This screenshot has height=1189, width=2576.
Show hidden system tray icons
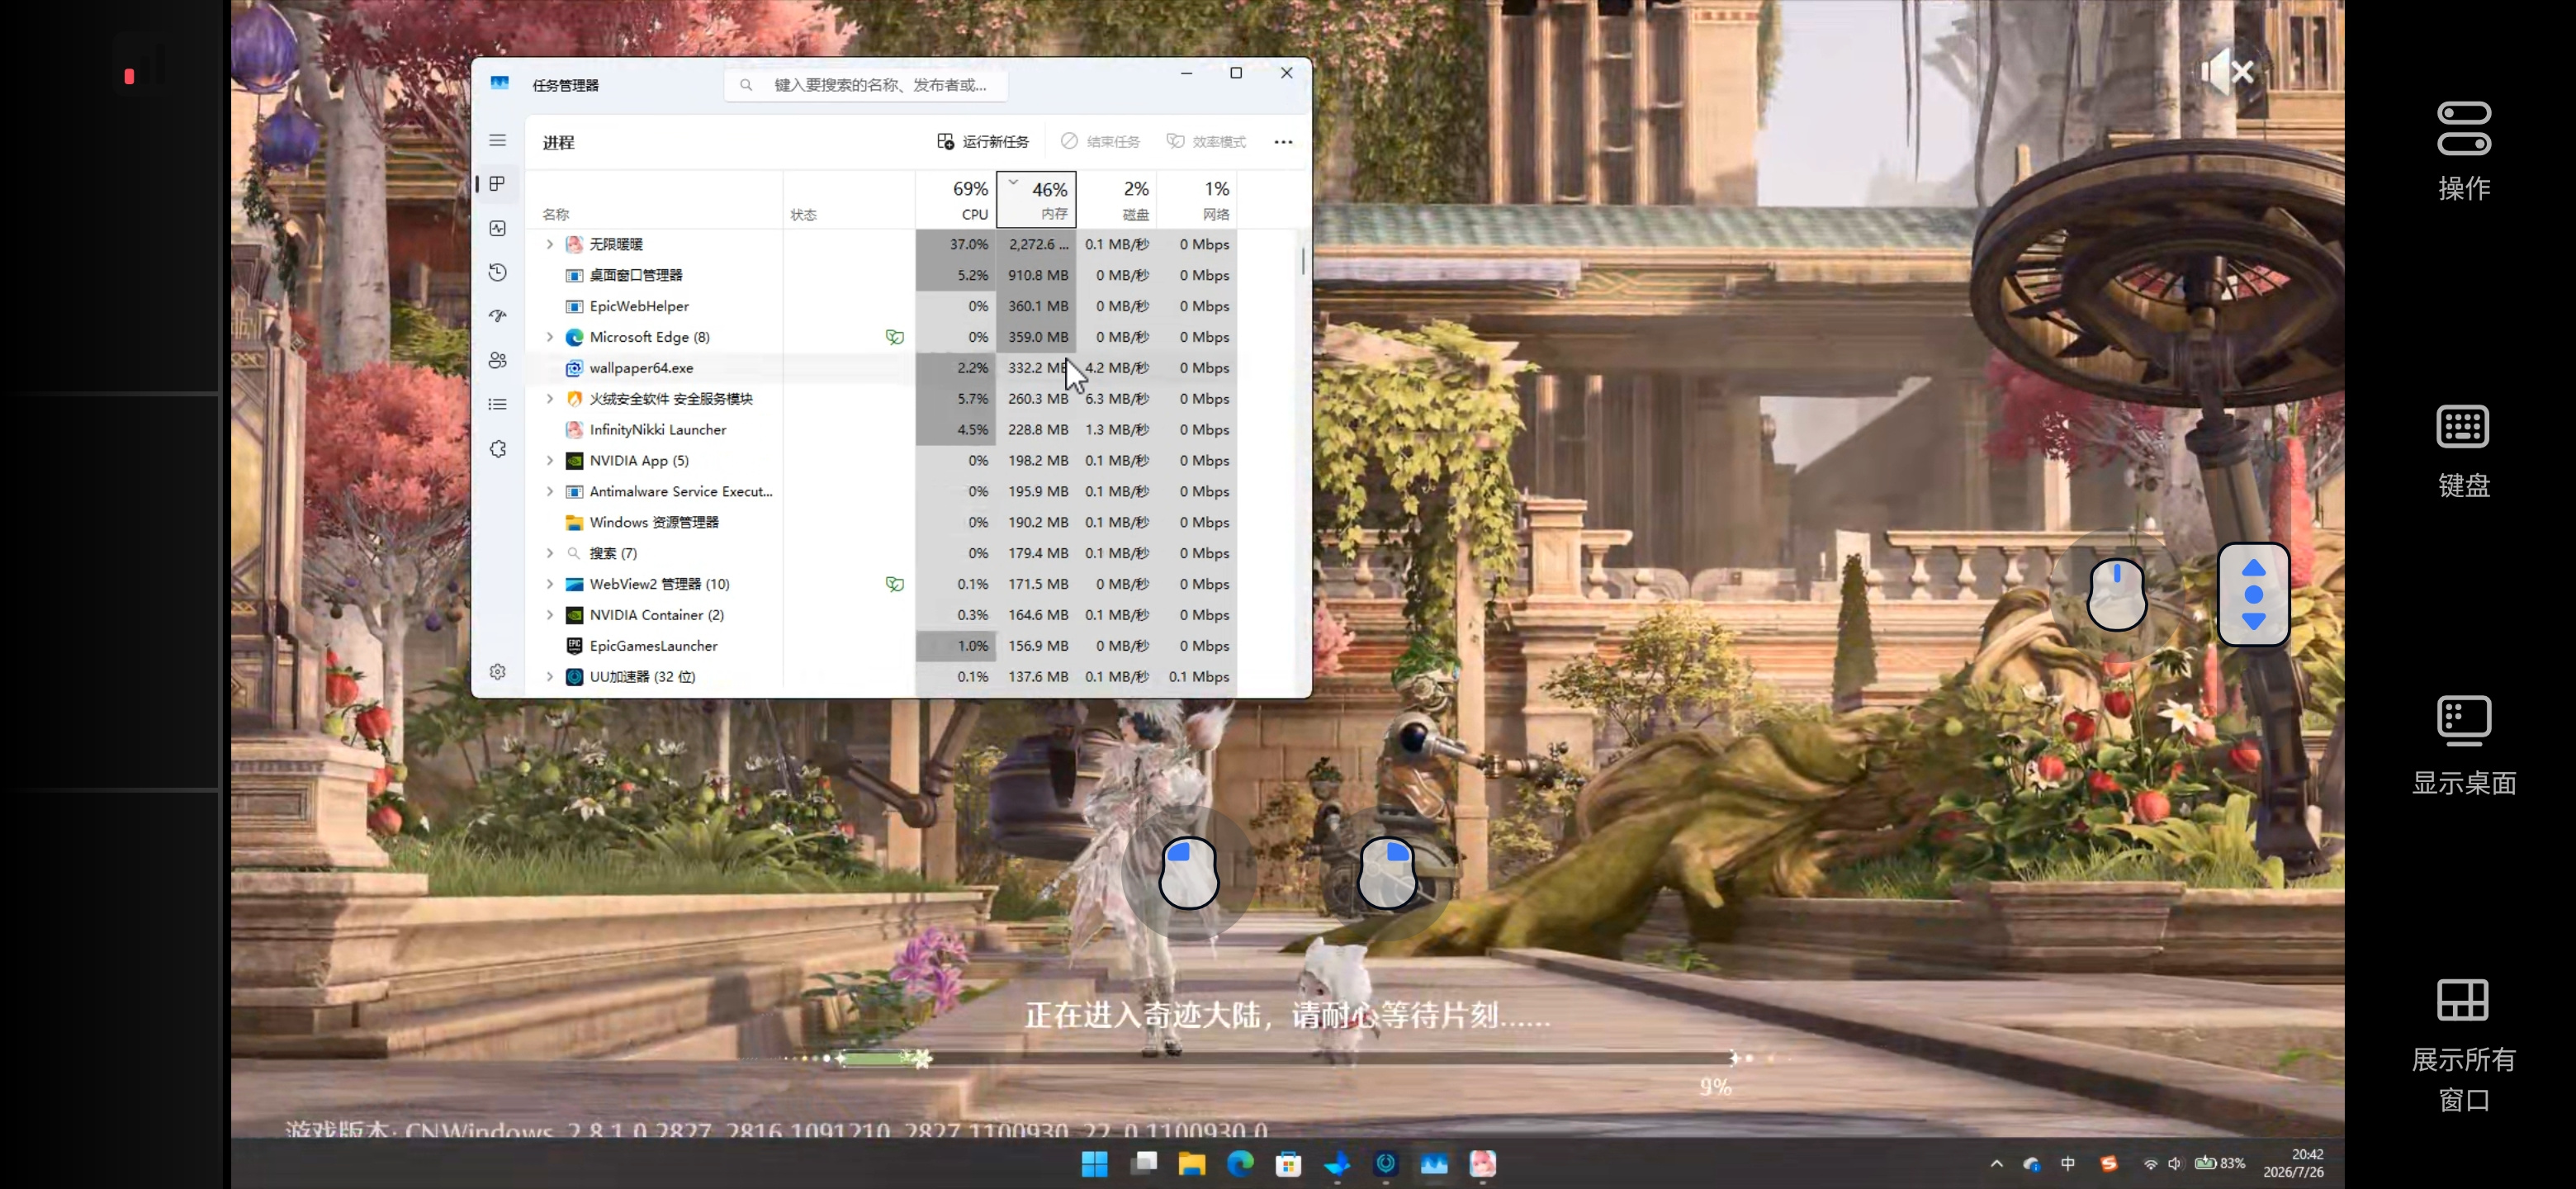pos(1997,1164)
